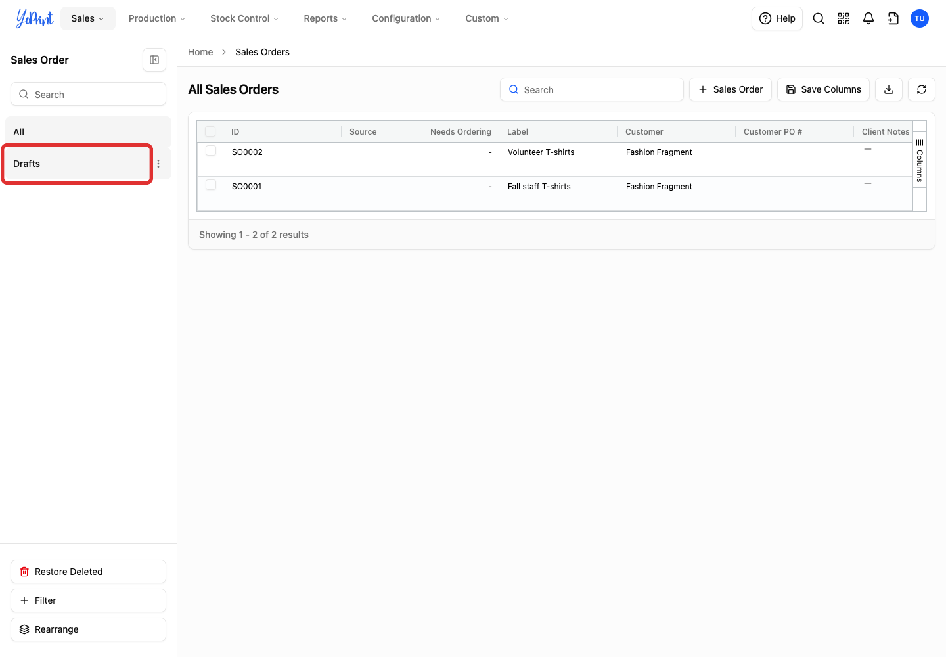Viewport: 946px width, 657px height.
Task: Open the global search magnifier icon
Action: 819,18
